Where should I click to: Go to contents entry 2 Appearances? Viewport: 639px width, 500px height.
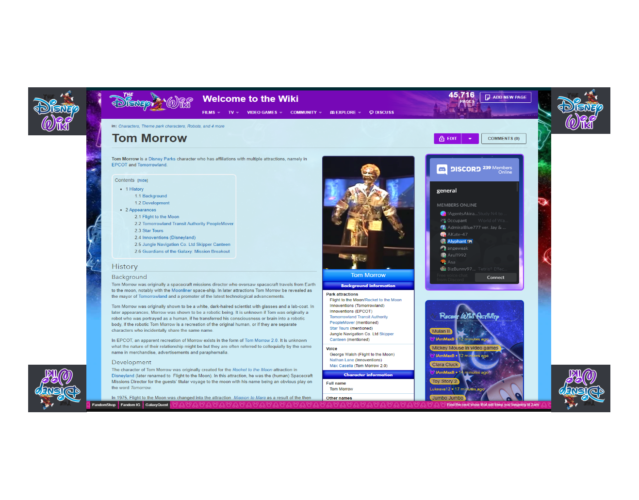click(141, 210)
